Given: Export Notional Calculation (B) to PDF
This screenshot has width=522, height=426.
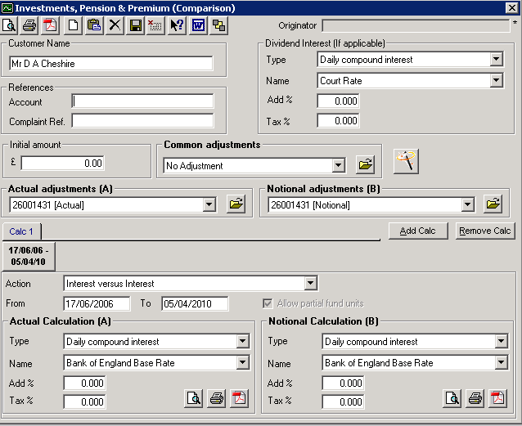Looking at the screenshot, I should (497, 398).
